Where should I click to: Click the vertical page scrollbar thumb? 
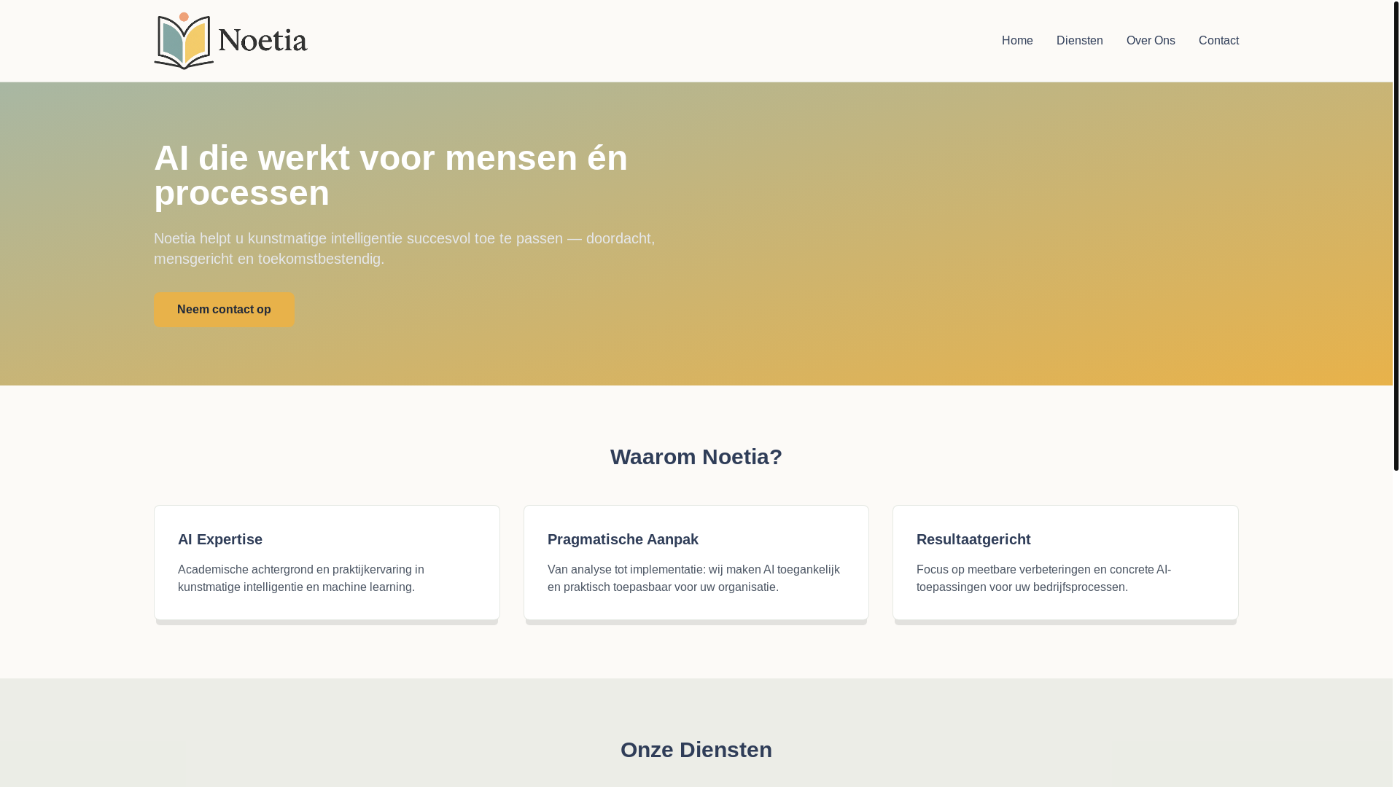click(x=1396, y=235)
